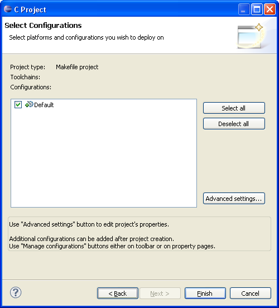The image size is (279, 308).
Task: Click the Select Configurations heading
Action: coord(43,26)
